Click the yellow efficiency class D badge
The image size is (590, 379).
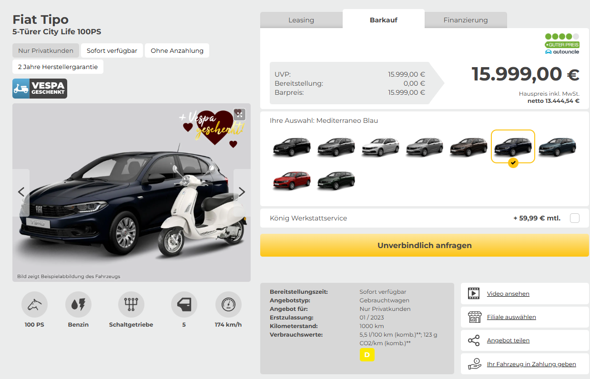coord(367,355)
